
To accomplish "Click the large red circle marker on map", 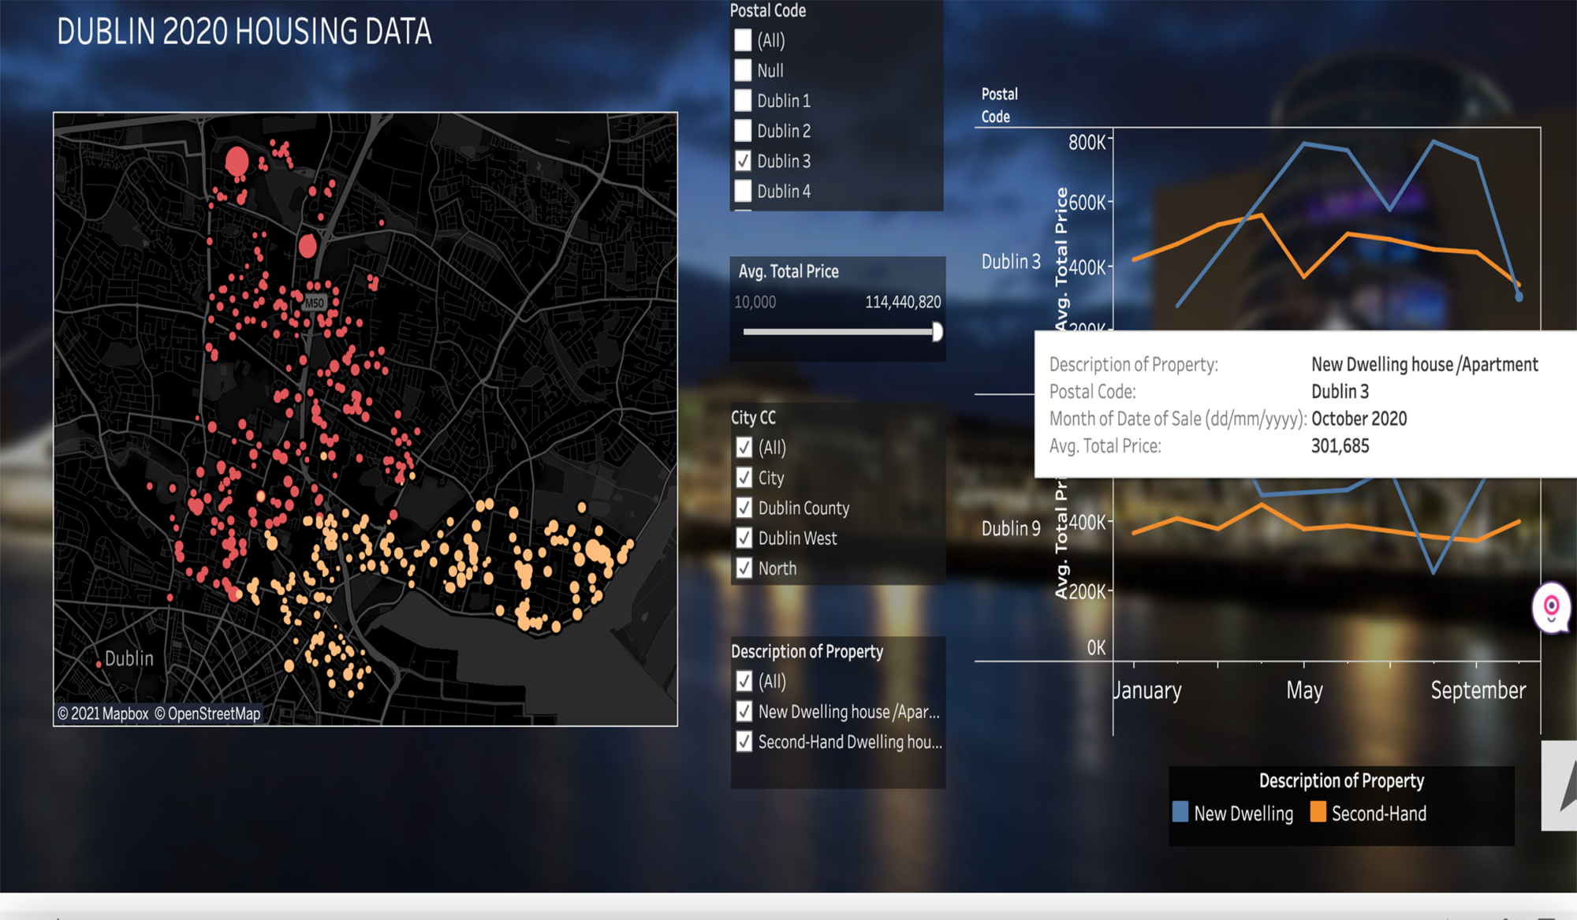I will click(x=237, y=162).
